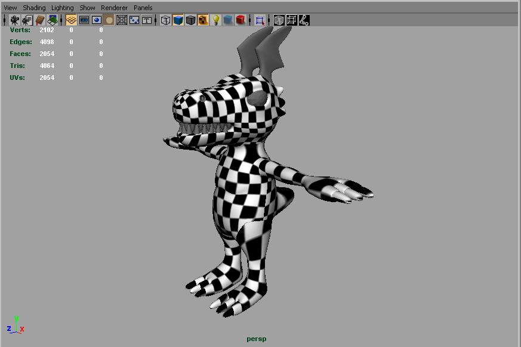Enable Smooth Shade All blue cube
The image size is (521, 347).
point(178,20)
